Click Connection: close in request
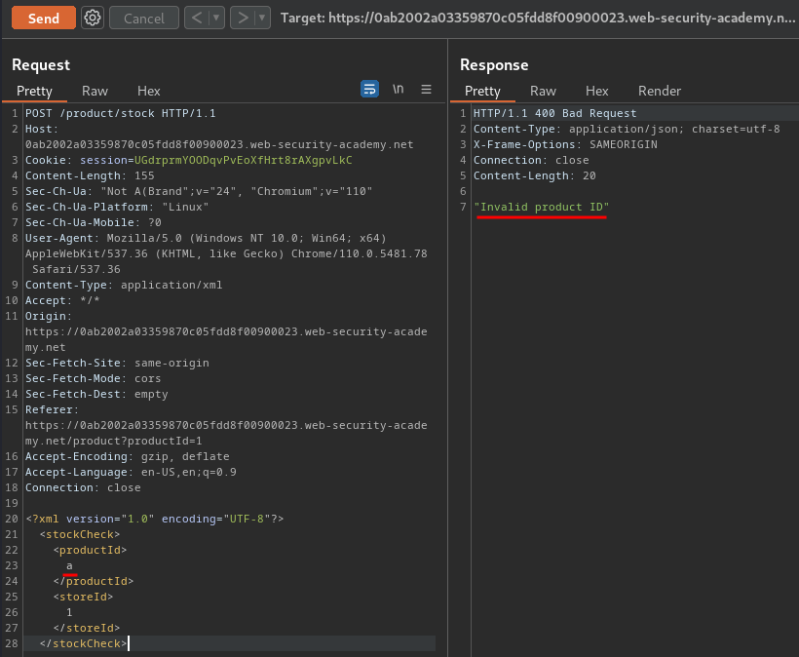The width and height of the screenshot is (799, 657). click(x=83, y=487)
